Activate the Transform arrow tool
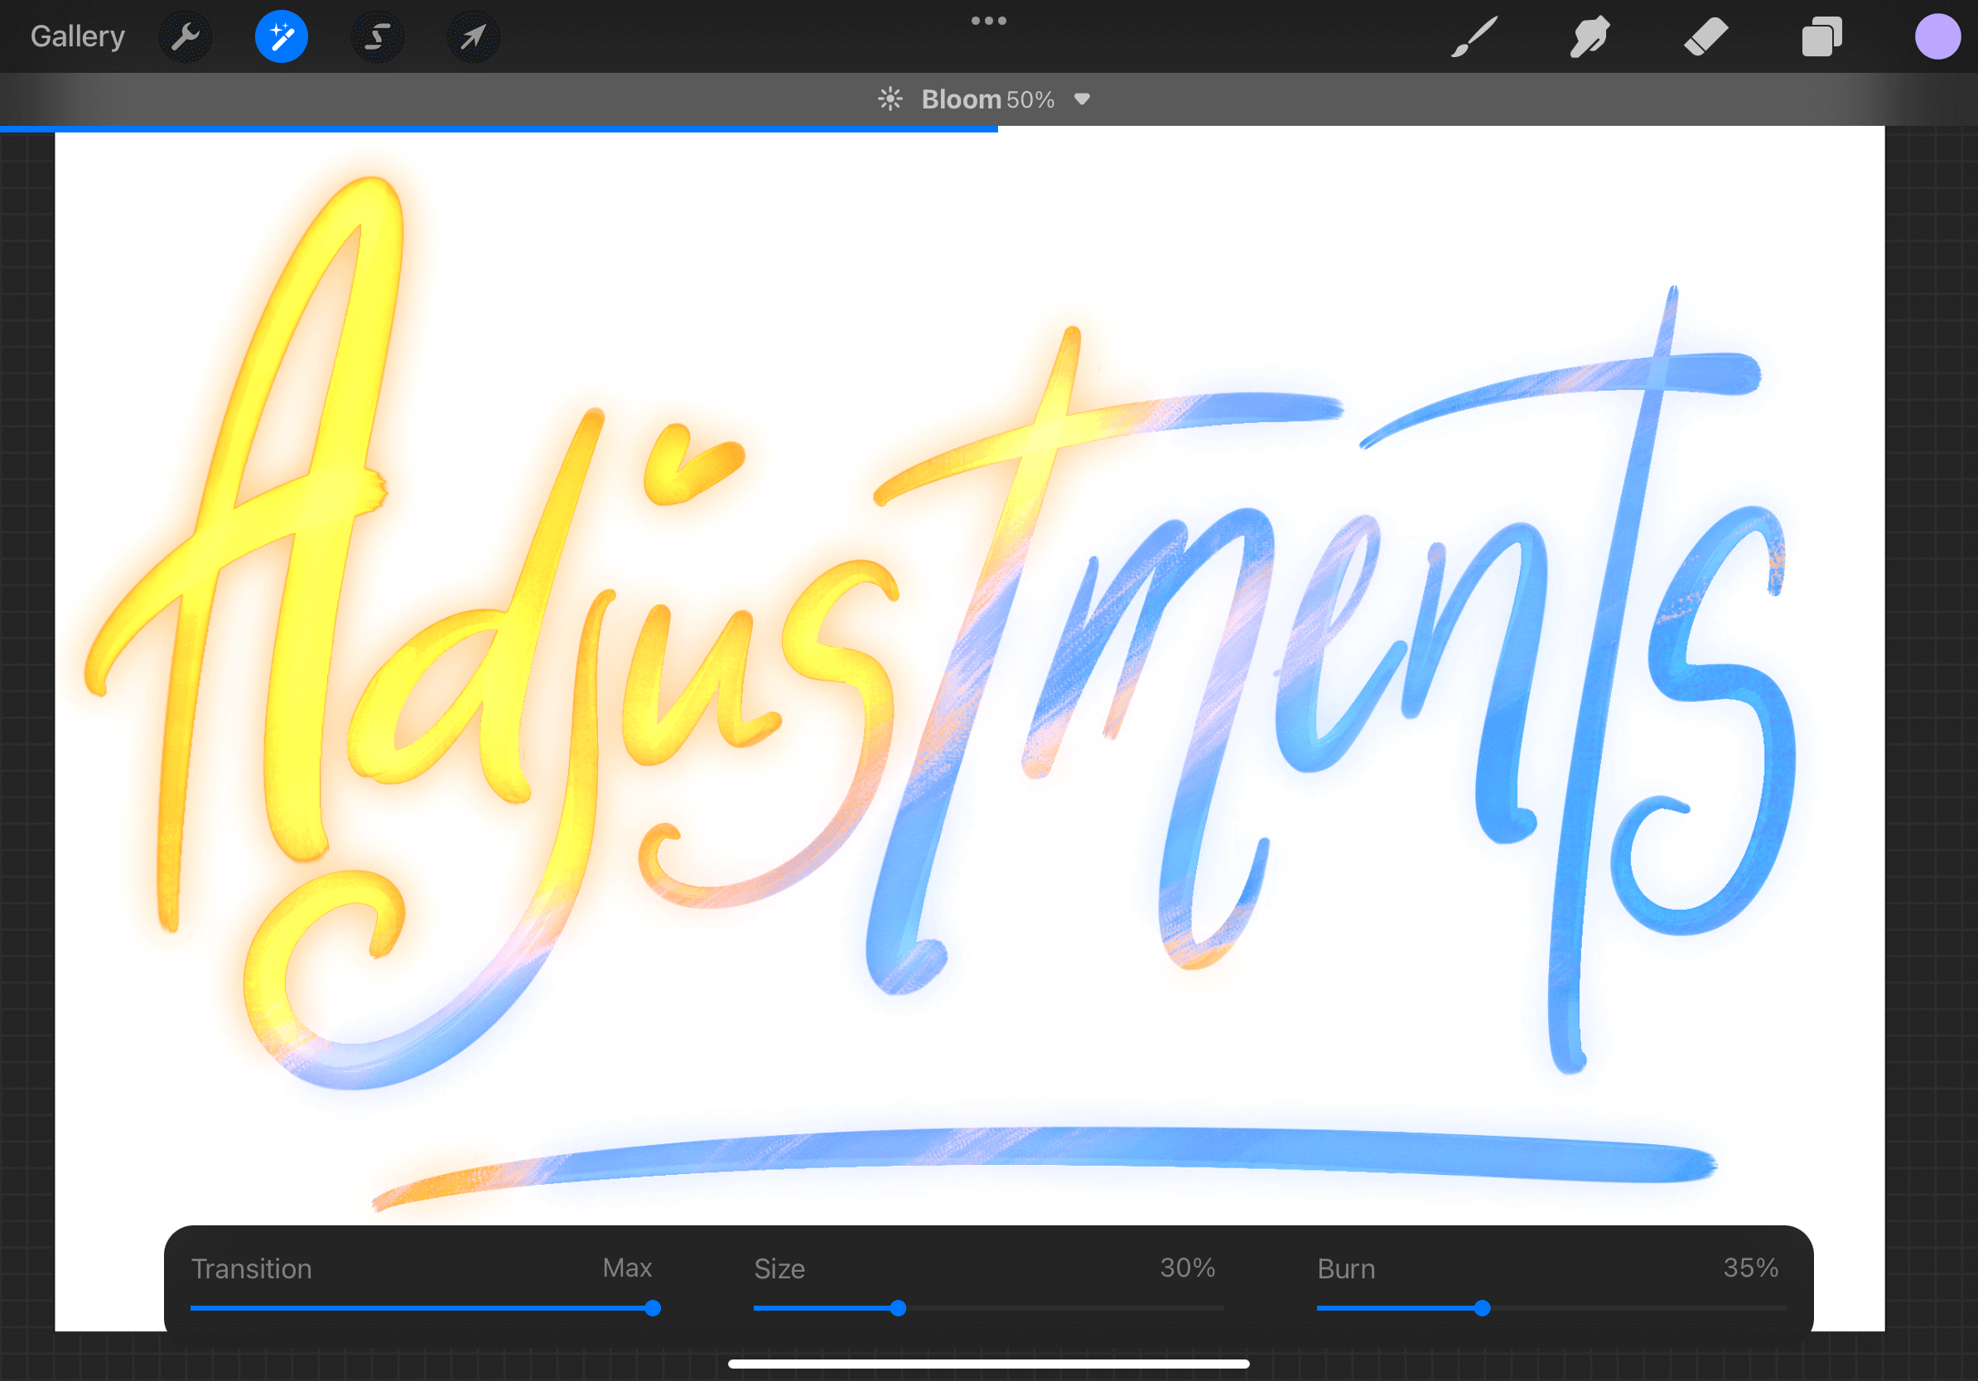1978x1381 pixels. [x=473, y=37]
